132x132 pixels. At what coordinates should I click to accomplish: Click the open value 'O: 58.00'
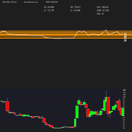49,7
